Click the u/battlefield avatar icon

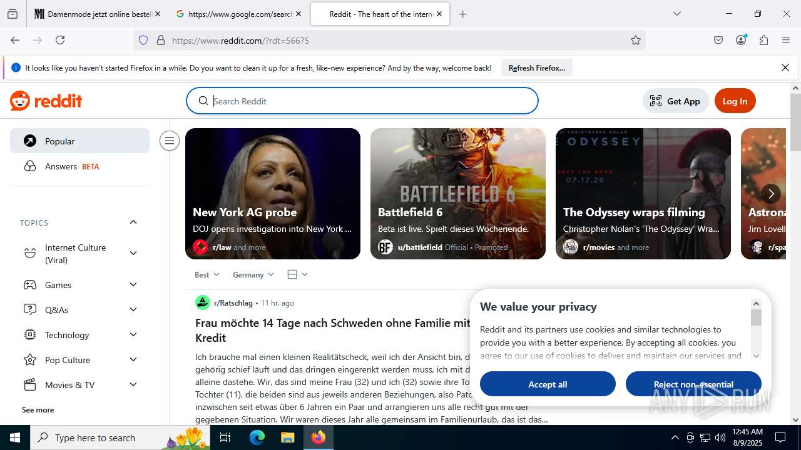point(385,247)
